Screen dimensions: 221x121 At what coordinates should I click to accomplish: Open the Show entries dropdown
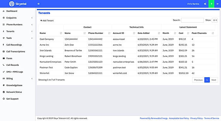[215, 20]
